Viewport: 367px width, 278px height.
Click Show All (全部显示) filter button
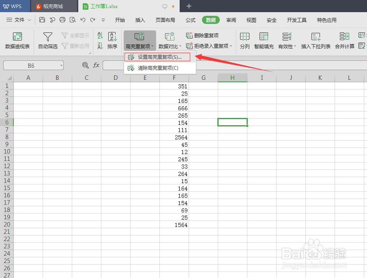(x=75, y=36)
